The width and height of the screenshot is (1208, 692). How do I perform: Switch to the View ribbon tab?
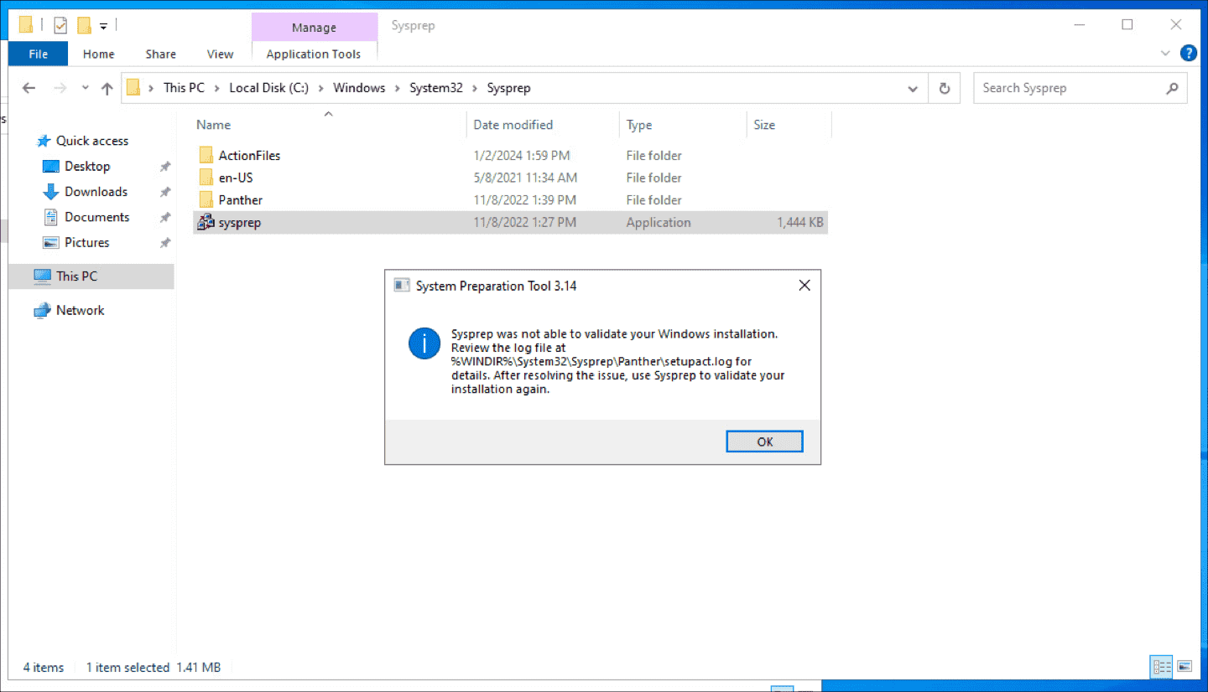(x=220, y=54)
